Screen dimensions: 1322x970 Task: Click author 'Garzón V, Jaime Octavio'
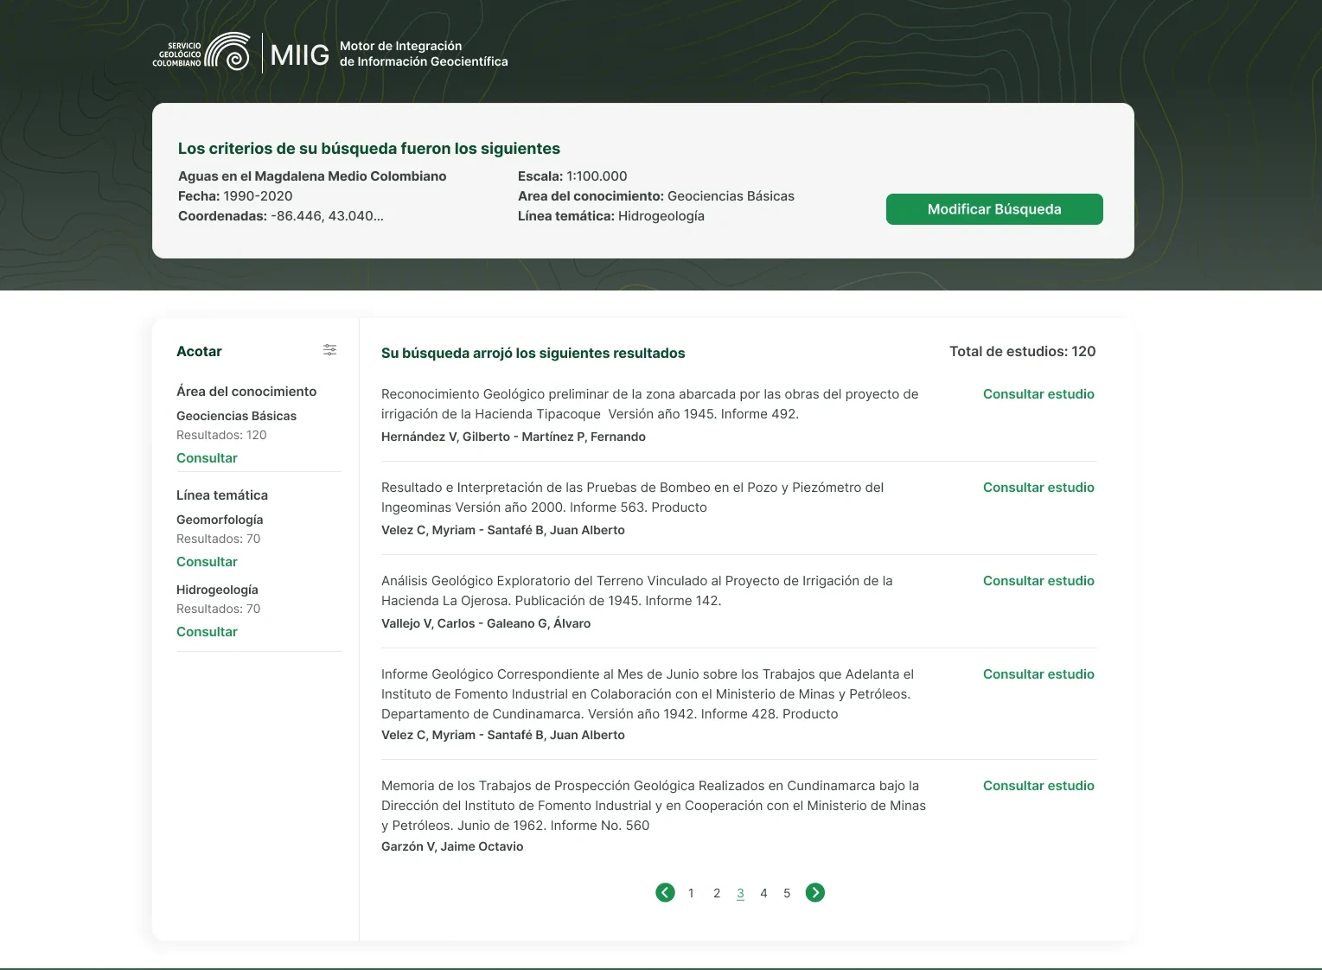tap(452, 846)
